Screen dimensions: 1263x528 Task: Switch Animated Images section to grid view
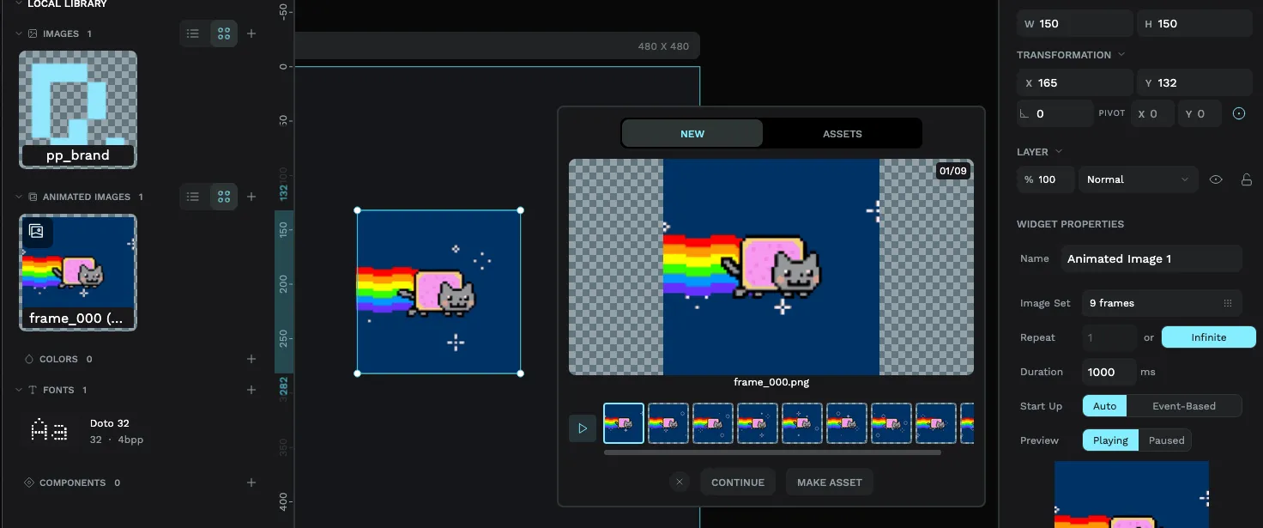[224, 197]
